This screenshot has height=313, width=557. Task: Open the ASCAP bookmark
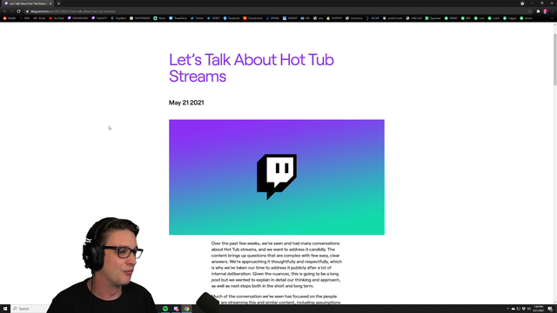pyautogui.click(x=372, y=18)
